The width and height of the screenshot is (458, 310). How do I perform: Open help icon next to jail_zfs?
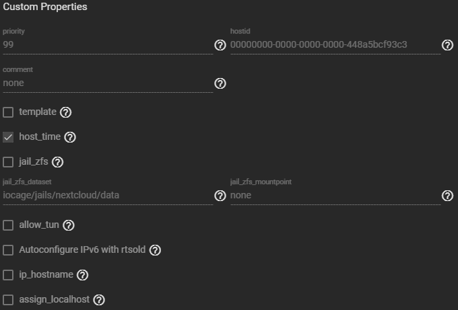click(57, 162)
